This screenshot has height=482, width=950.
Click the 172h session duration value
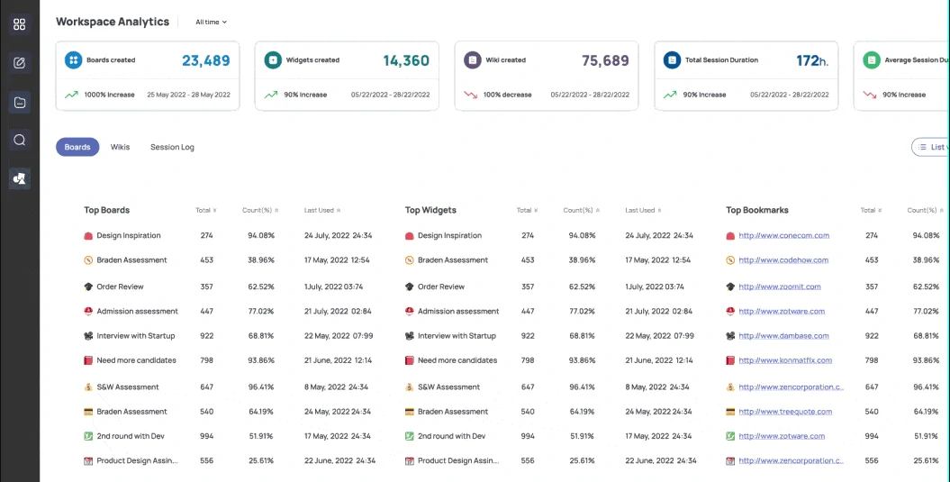pos(812,60)
